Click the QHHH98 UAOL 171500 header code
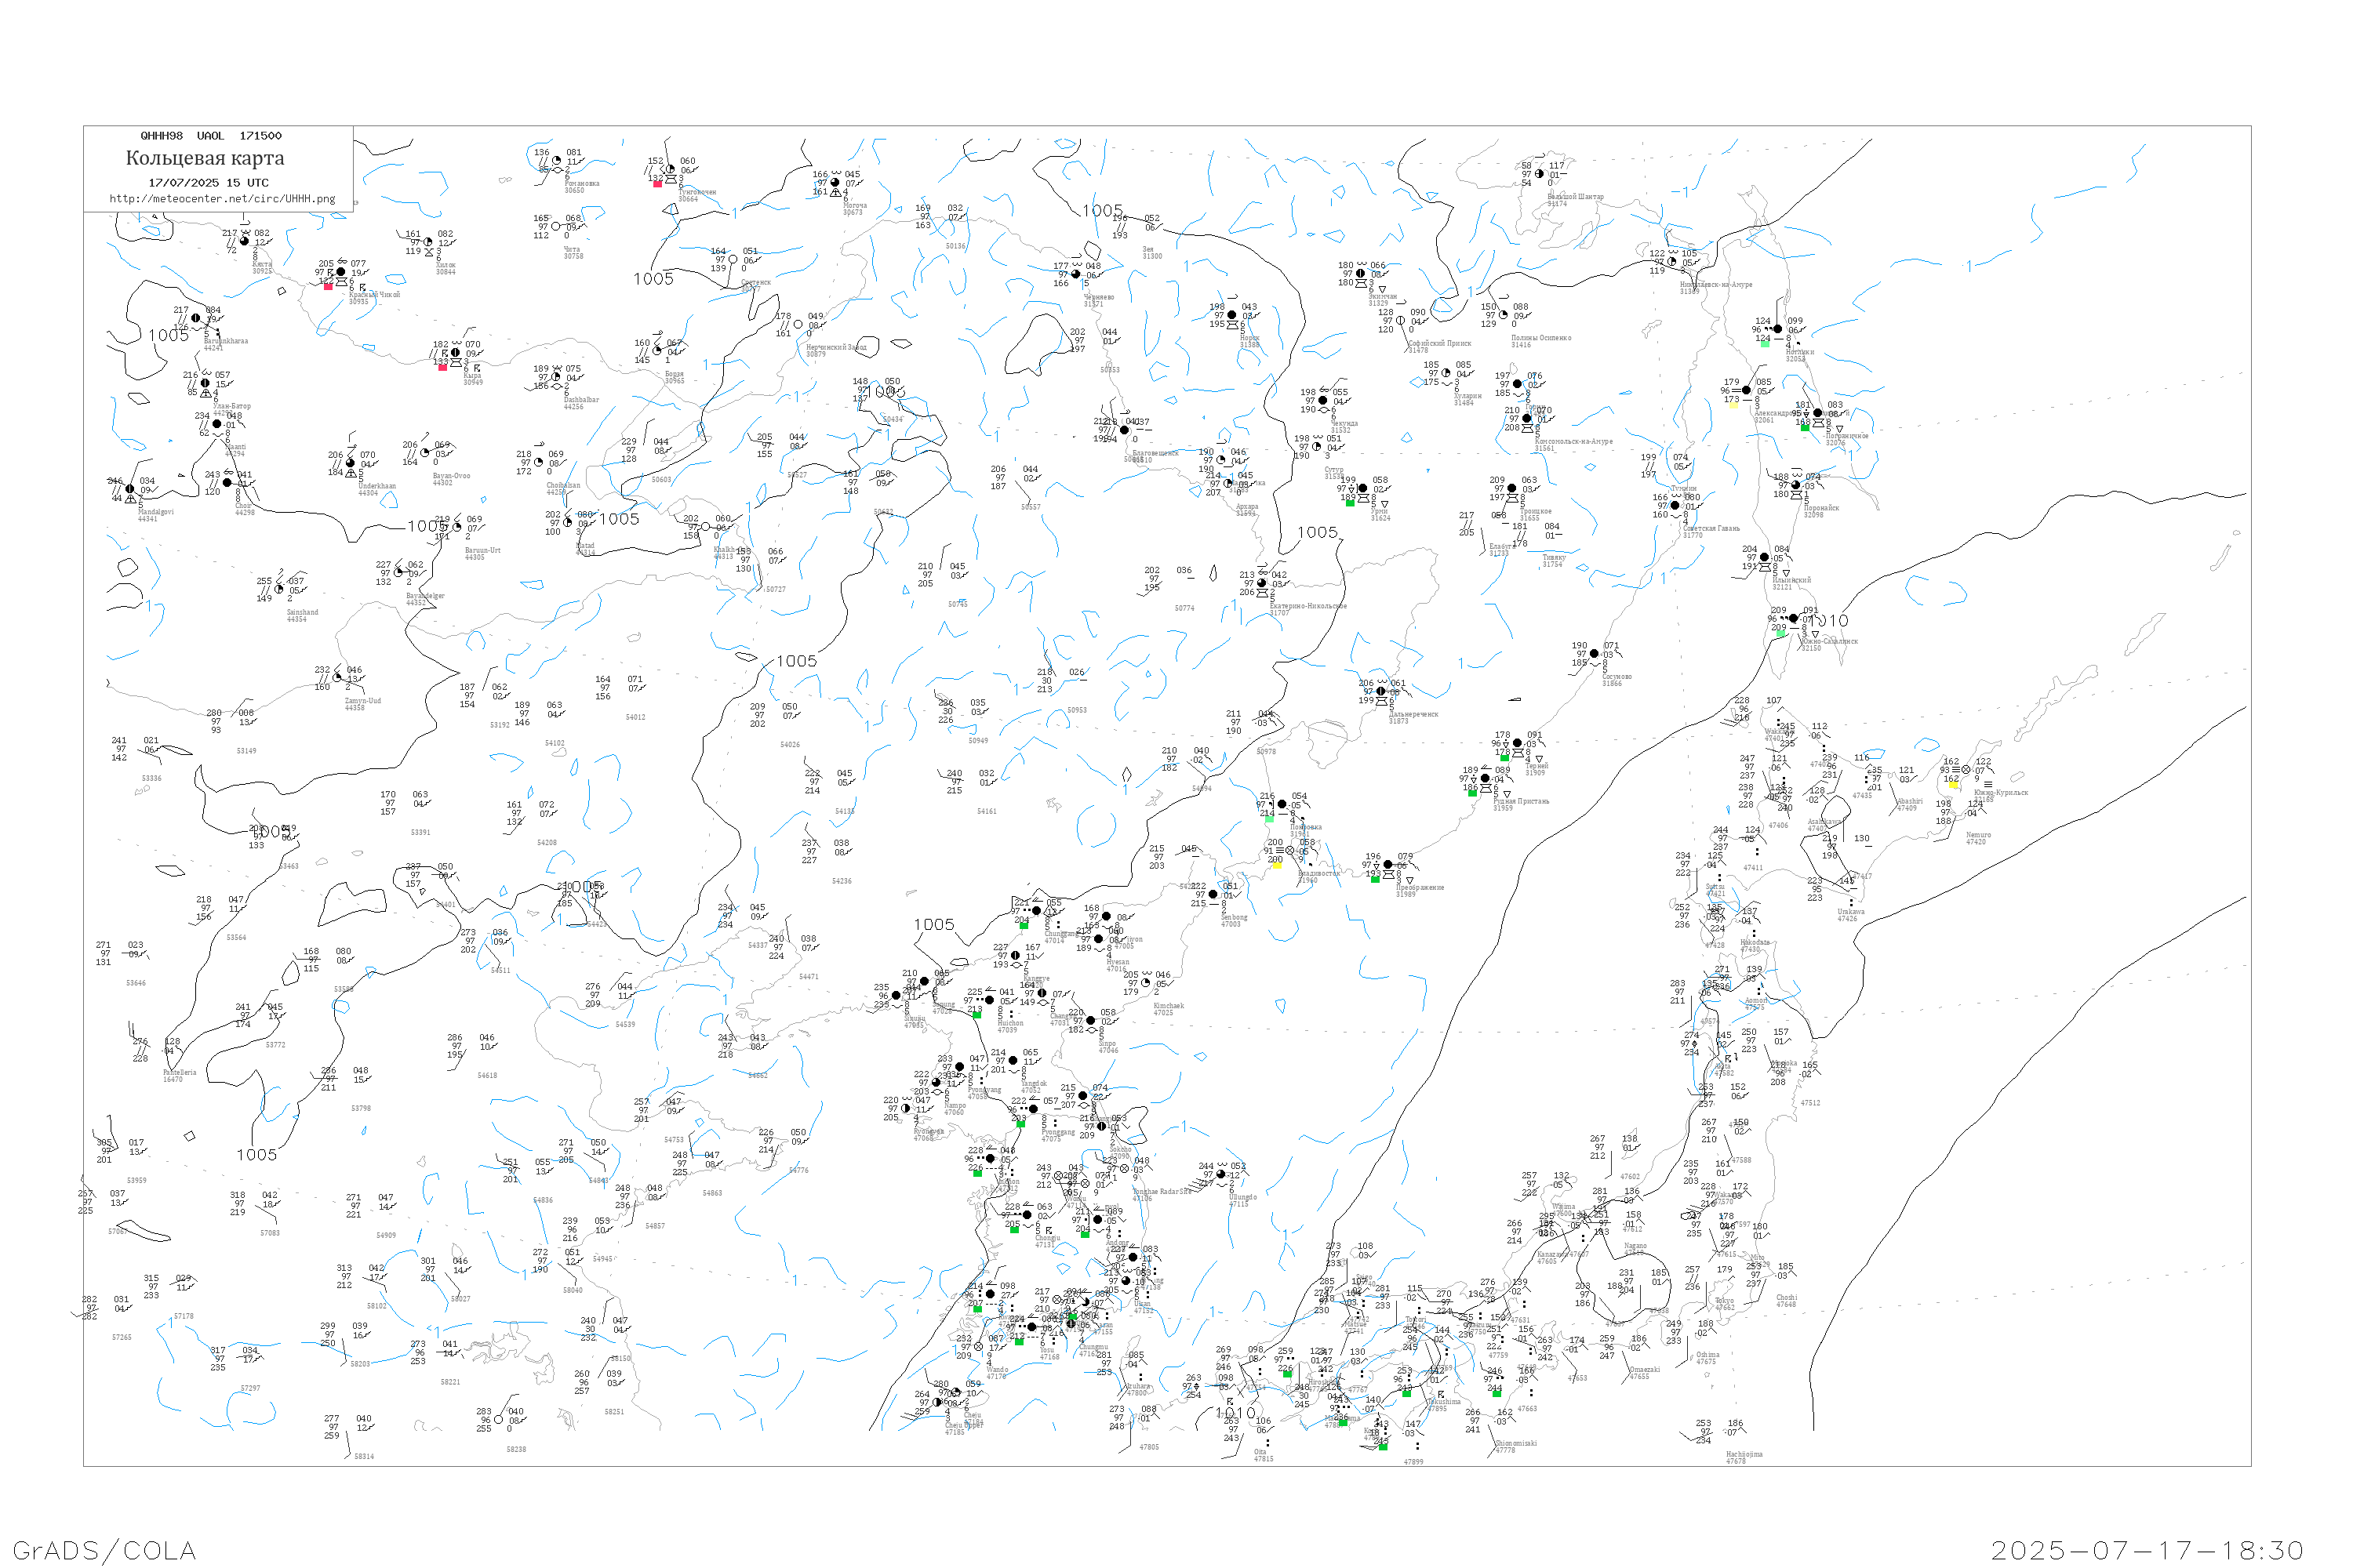This screenshot has height=1568, width=2353. point(211,136)
